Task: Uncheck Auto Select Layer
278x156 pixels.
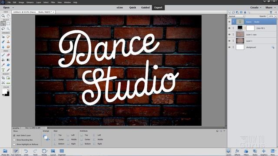Action: pyautogui.click(x=14, y=136)
